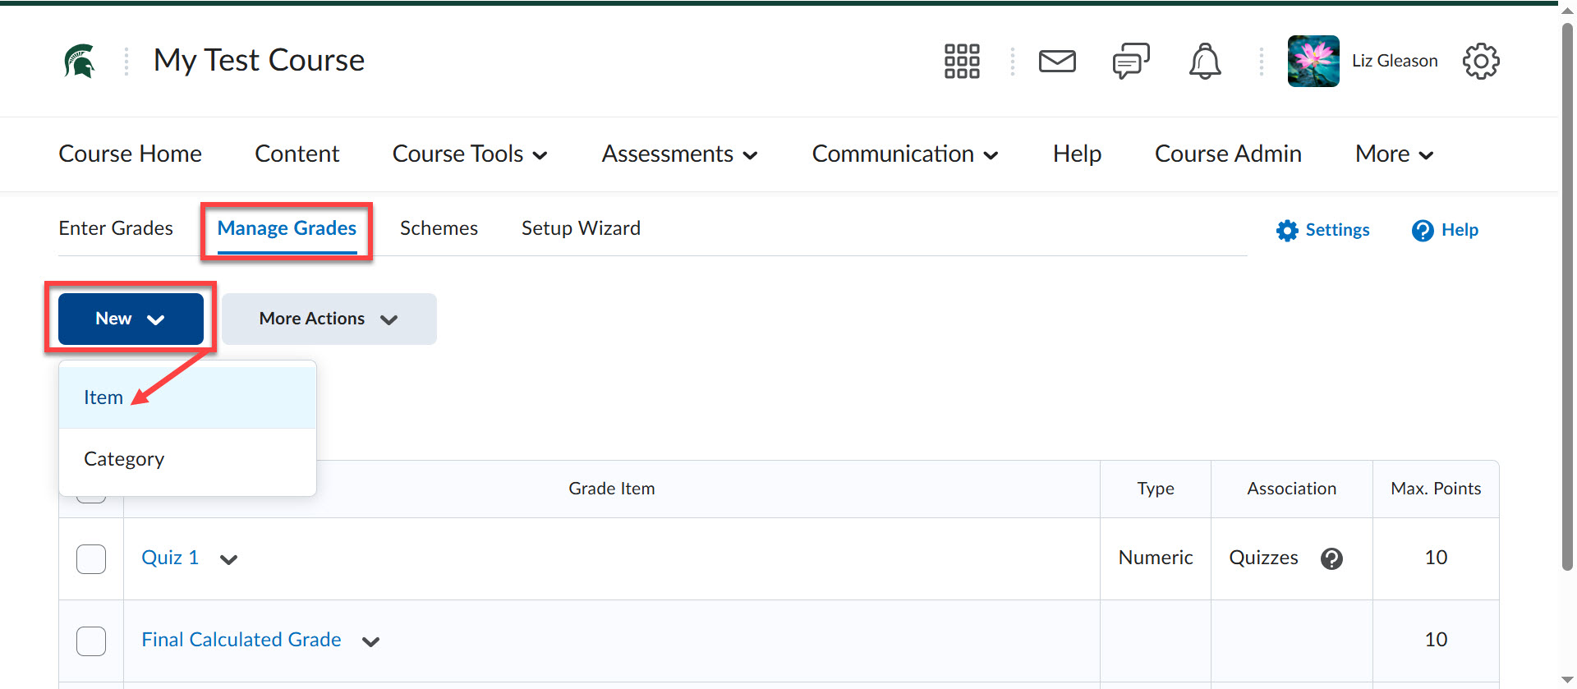Expand the Assessments navigation menu
The image size is (1577, 689).
pyautogui.click(x=678, y=154)
